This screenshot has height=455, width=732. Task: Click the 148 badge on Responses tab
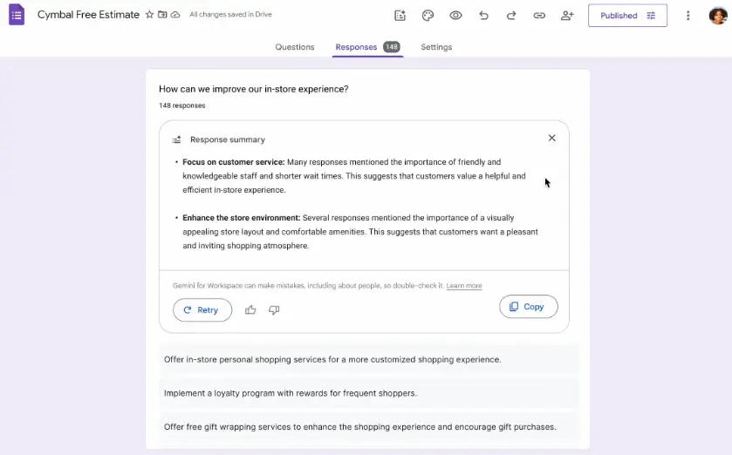tap(391, 46)
